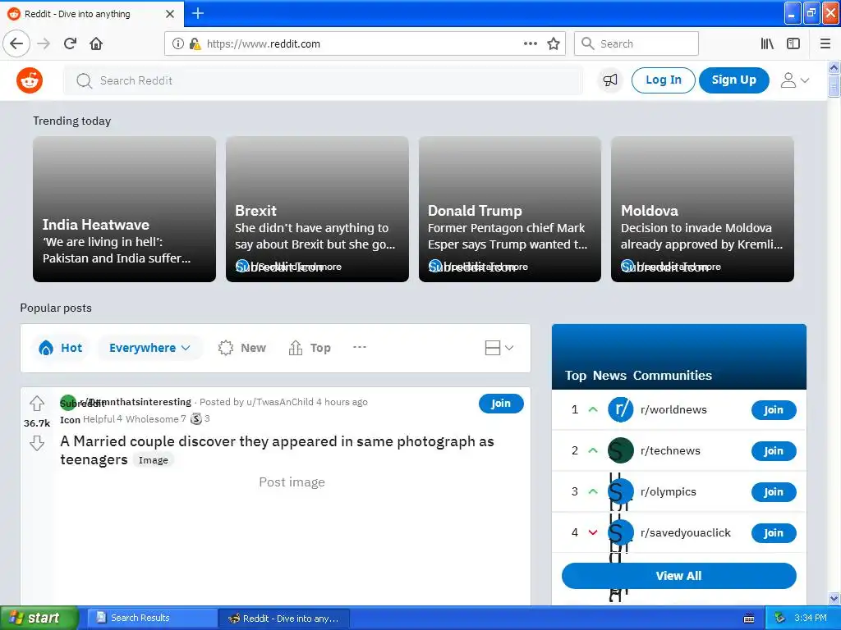The width and height of the screenshot is (841, 630).
Task: Open r/olympics community link text
Action: point(669,492)
